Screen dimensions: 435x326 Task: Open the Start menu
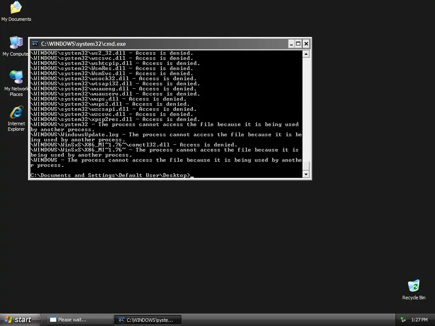20,320
